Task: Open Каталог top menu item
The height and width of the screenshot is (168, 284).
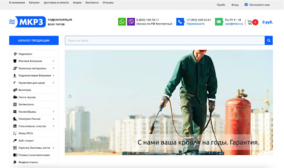Action: tap(35, 3)
